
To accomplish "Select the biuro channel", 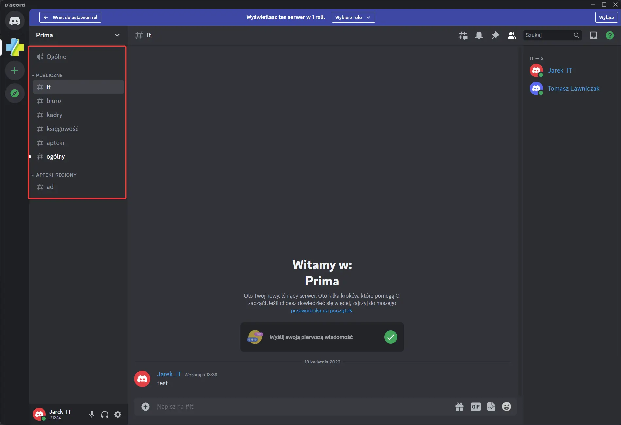I will (x=78, y=101).
